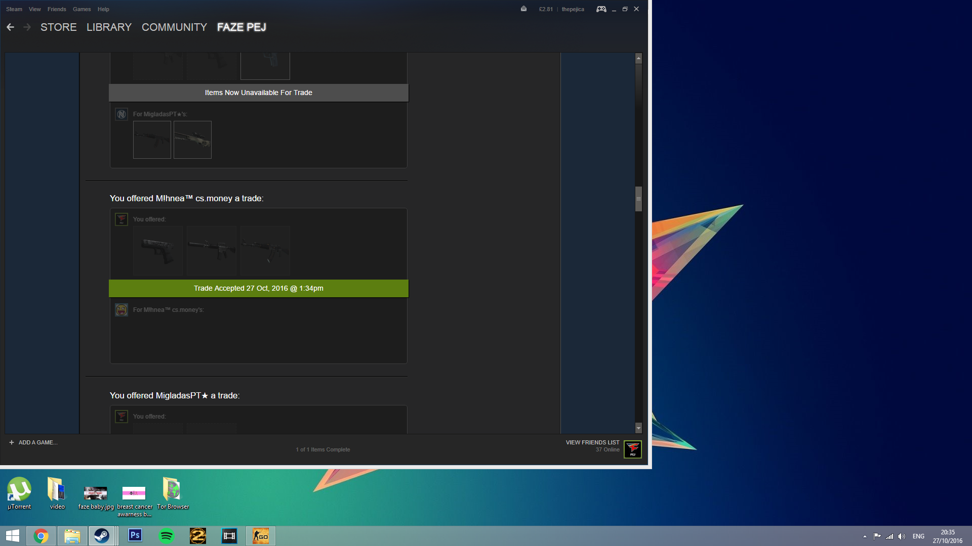Click the FaZe avatar beside friends list
The height and width of the screenshot is (546, 972).
(x=632, y=449)
